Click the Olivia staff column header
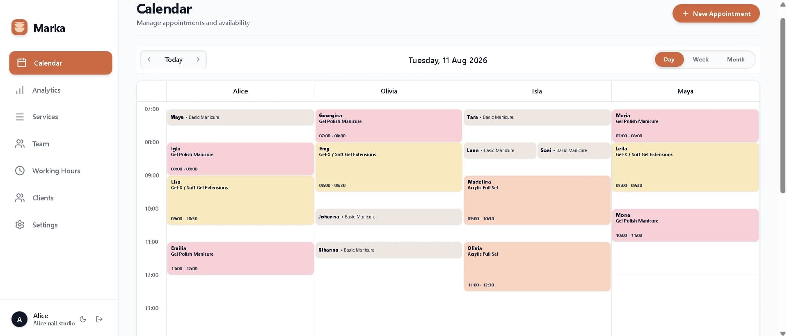The width and height of the screenshot is (787, 336). pyautogui.click(x=389, y=91)
